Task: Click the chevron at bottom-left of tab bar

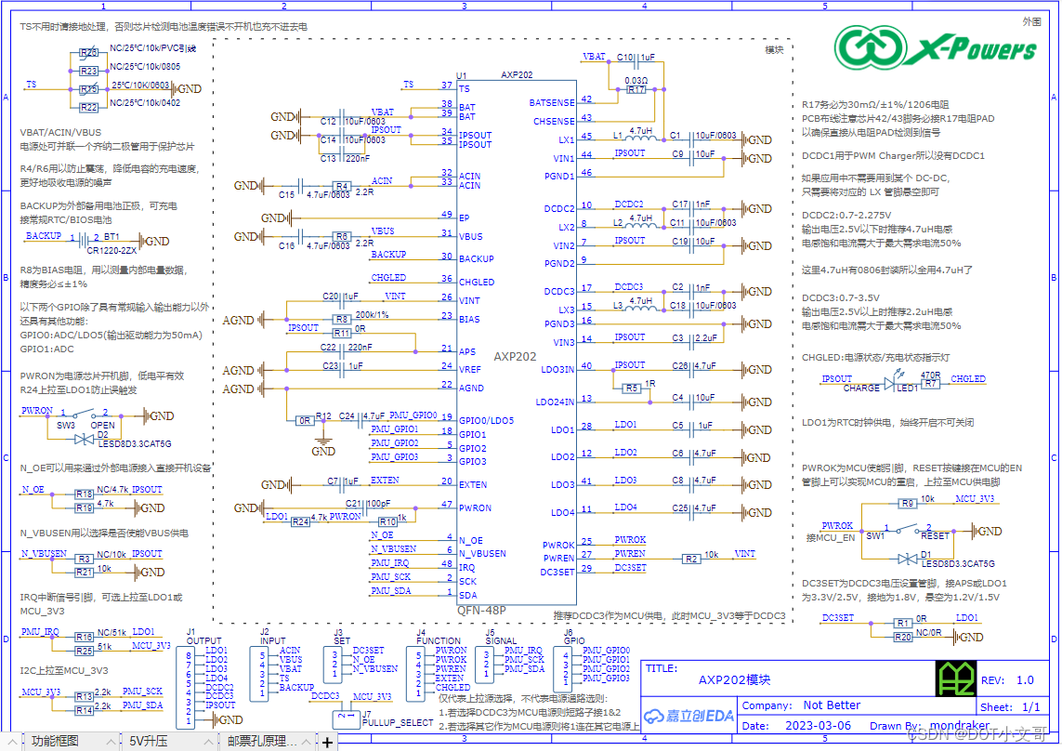Action: [12, 741]
